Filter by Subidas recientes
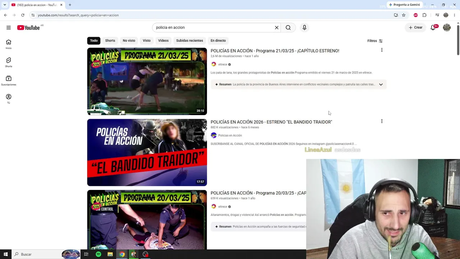 (x=189, y=41)
